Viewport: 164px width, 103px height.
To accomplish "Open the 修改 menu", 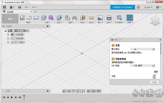I will coord(59,22).
